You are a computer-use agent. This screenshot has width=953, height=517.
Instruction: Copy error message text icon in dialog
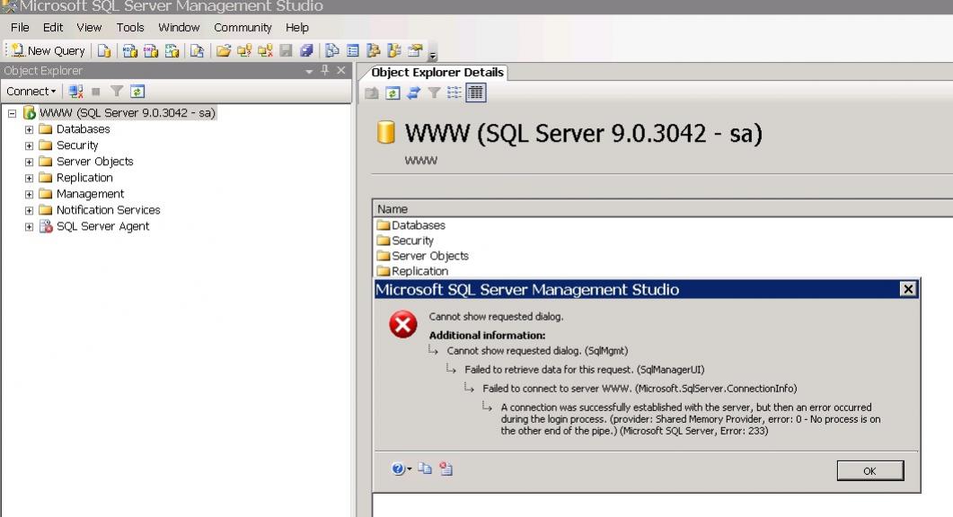click(x=425, y=469)
